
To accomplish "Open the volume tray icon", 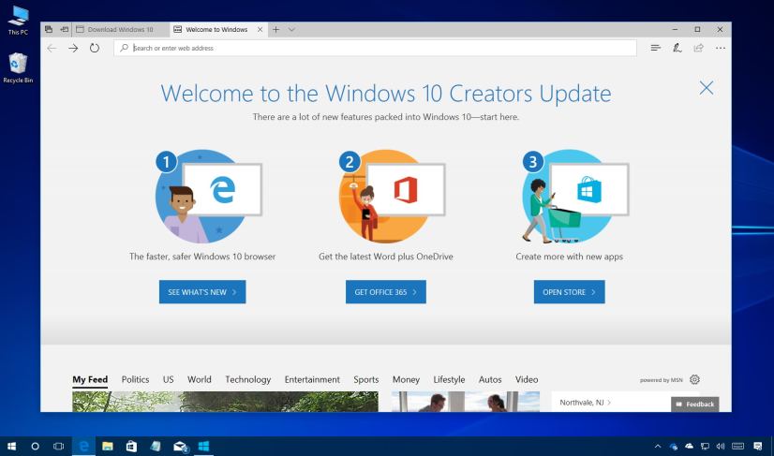I will pyautogui.click(x=721, y=446).
